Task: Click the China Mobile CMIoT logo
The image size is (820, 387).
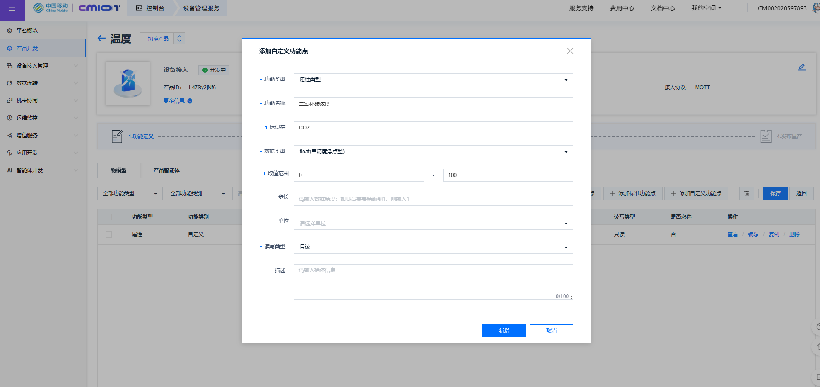Action: click(x=77, y=8)
